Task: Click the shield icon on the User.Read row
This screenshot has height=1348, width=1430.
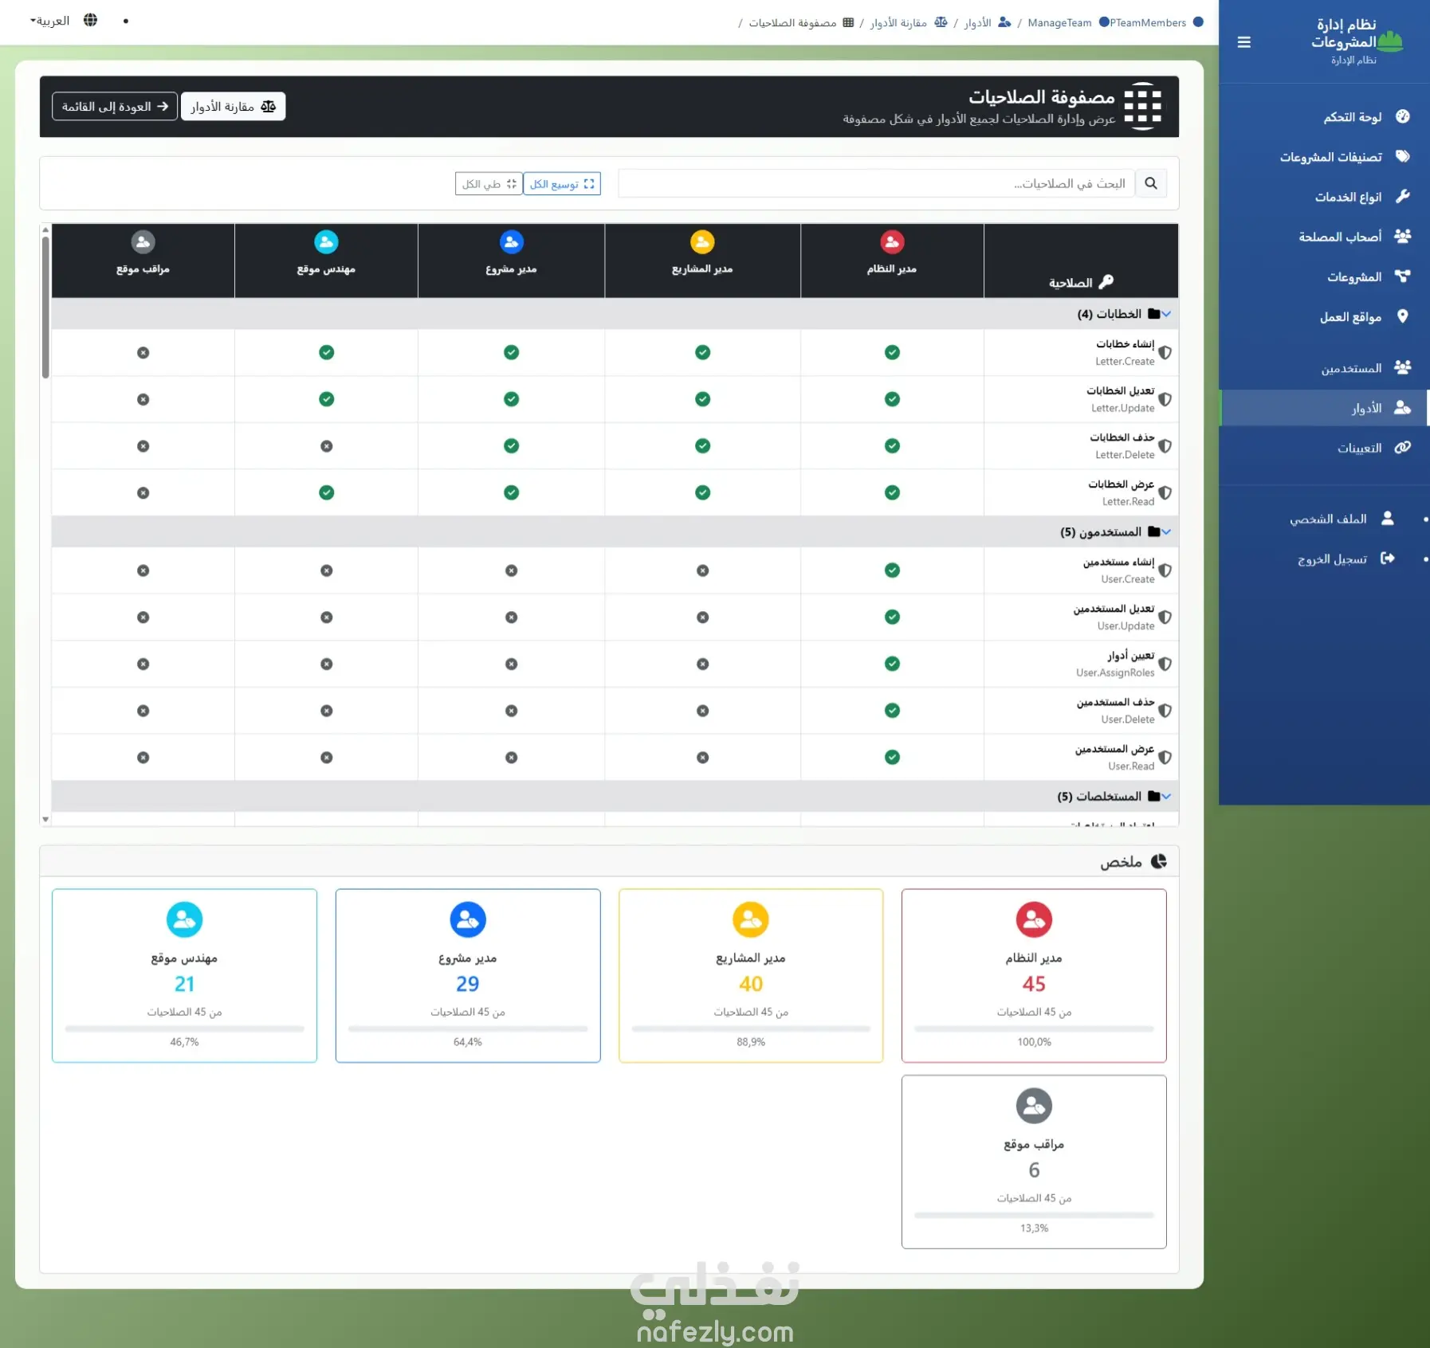Action: click(1165, 758)
